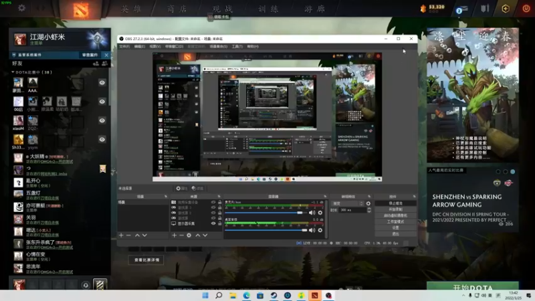This screenshot has width=535, height=301.
Task: Open Windows Start from the taskbar
Action: [x=205, y=296]
